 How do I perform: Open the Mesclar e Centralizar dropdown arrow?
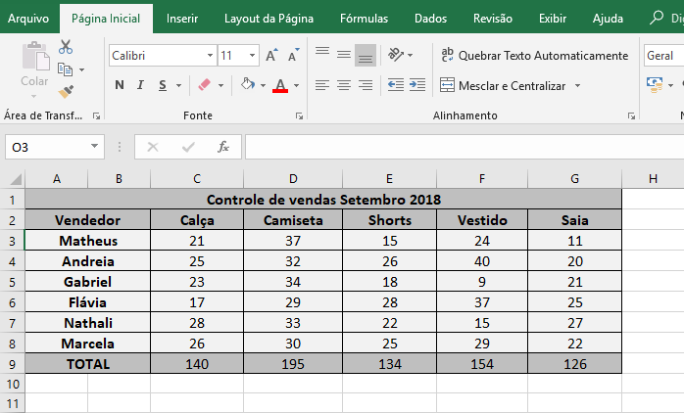click(577, 85)
